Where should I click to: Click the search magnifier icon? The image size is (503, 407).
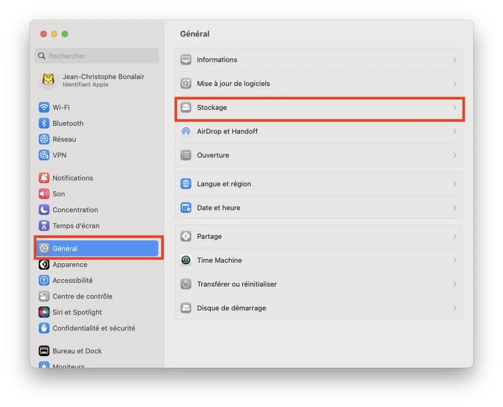click(42, 56)
